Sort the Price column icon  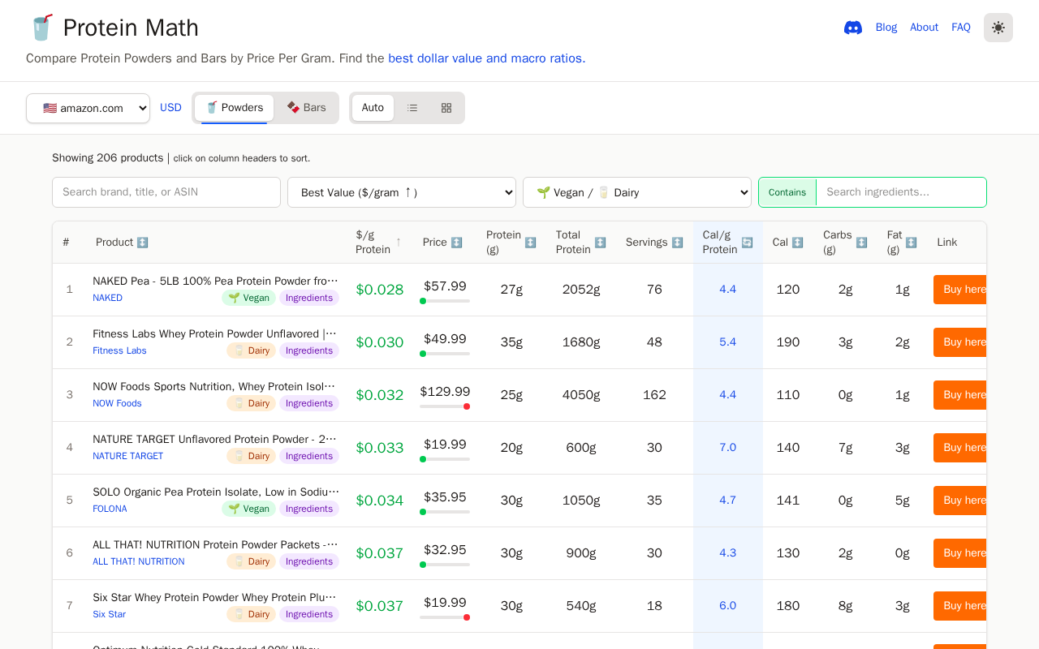click(456, 243)
